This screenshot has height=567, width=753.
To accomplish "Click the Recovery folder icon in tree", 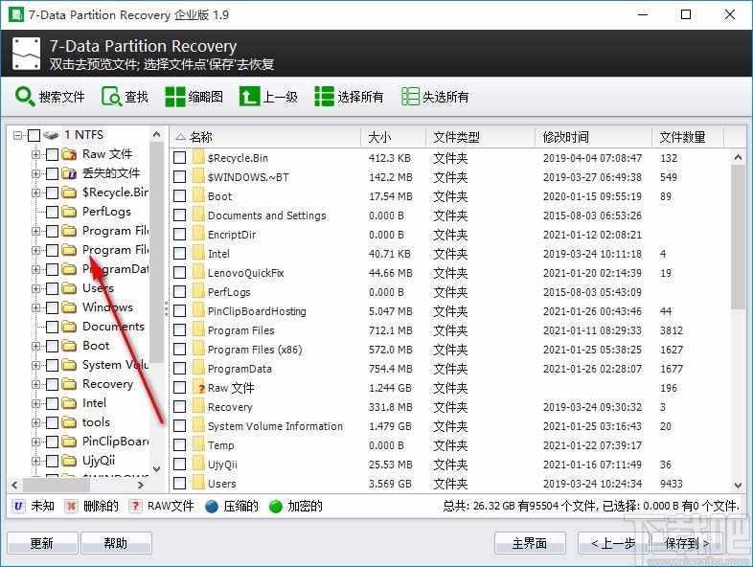I will click(x=69, y=384).
